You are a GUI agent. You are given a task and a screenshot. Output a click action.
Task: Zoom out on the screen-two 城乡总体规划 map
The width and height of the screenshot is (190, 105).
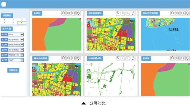pos(128,13)
